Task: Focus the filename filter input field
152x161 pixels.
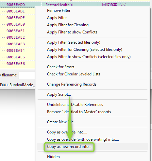Action: click(x=27, y=75)
